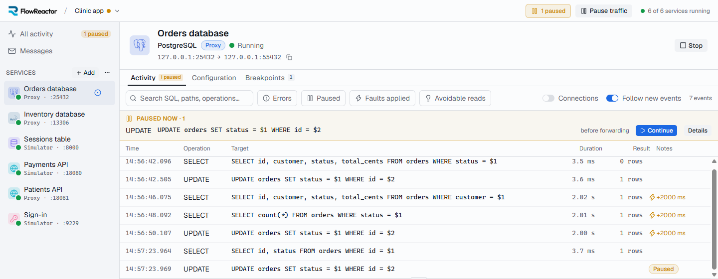Select Payments API service
Viewport: 718px width, 279px height.
pos(59,168)
